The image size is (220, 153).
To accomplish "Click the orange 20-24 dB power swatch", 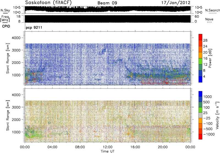I will click(x=200, y=49).
